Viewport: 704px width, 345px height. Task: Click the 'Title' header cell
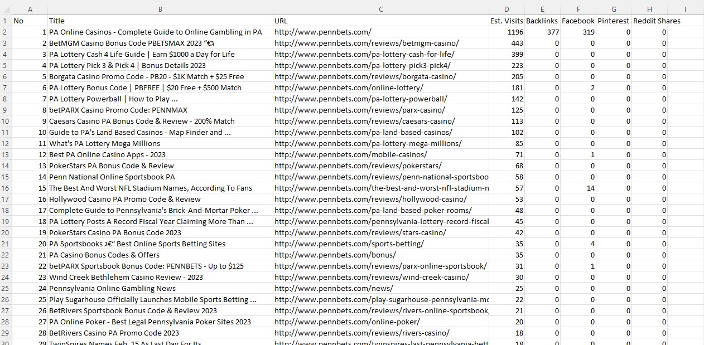160,21
